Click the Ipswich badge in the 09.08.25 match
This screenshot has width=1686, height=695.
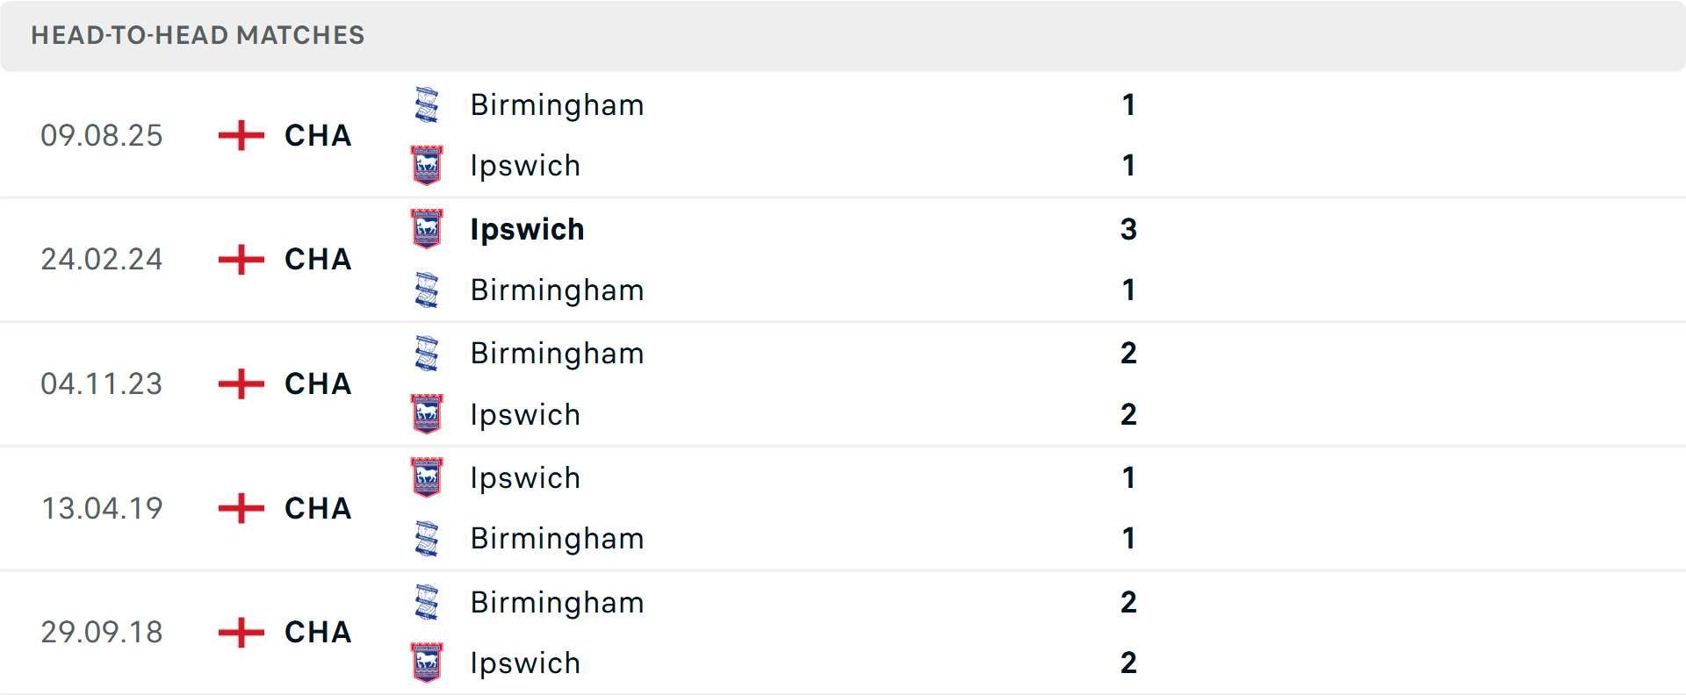tap(427, 165)
